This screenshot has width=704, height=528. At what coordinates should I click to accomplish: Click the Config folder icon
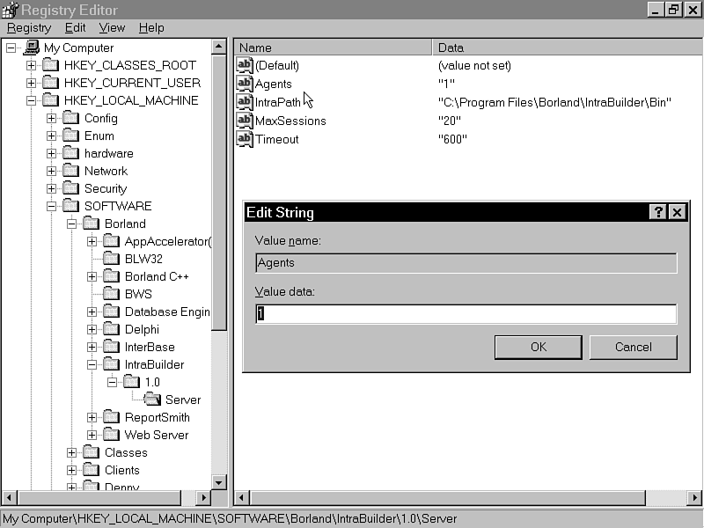71,118
